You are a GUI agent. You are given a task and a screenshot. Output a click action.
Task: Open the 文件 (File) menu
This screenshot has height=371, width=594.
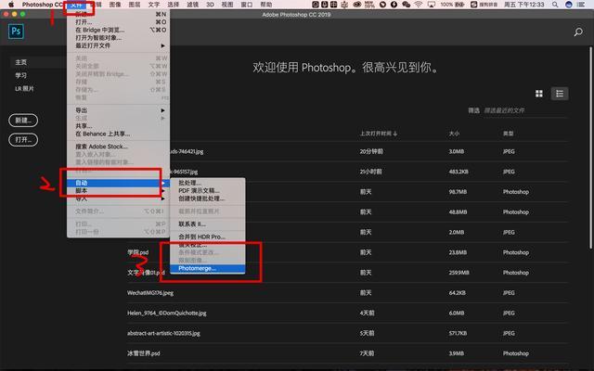pyautogui.click(x=76, y=5)
